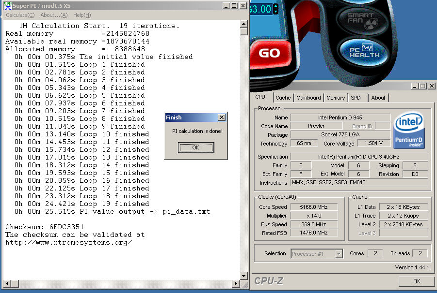Click the GO button in tuning utility

click(x=270, y=53)
